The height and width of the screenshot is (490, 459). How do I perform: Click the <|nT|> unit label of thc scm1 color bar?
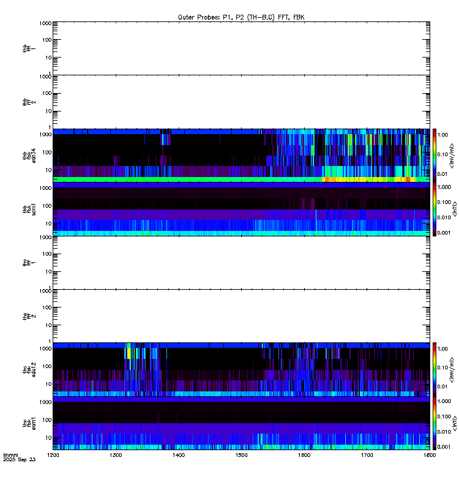click(454, 423)
